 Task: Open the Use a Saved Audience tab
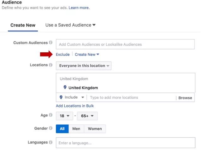(x=70, y=25)
